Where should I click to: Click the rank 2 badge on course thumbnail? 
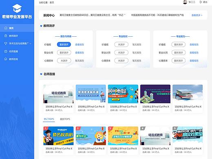77,128
